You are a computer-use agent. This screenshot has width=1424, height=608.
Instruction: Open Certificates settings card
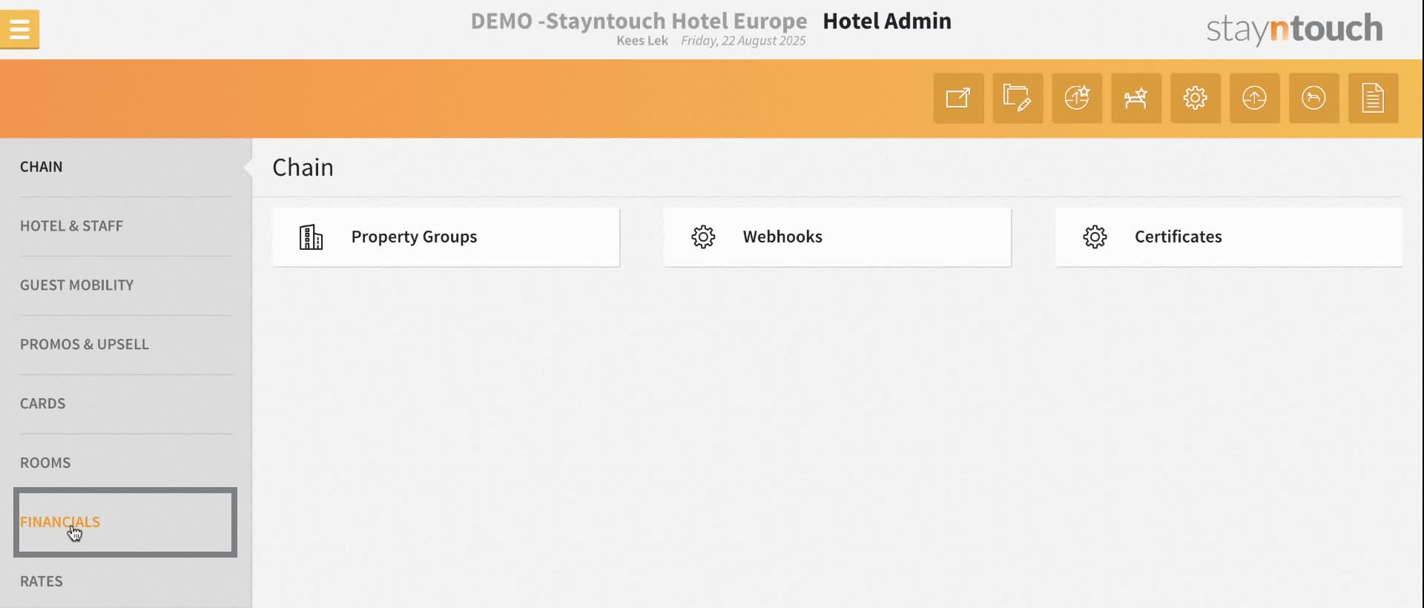click(x=1229, y=237)
